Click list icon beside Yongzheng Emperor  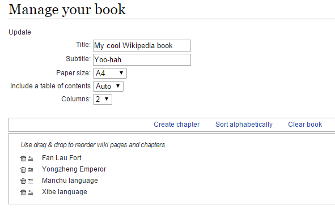click(31, 170)
